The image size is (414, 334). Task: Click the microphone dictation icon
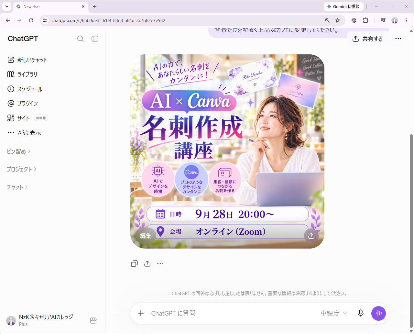click(361, 313)
